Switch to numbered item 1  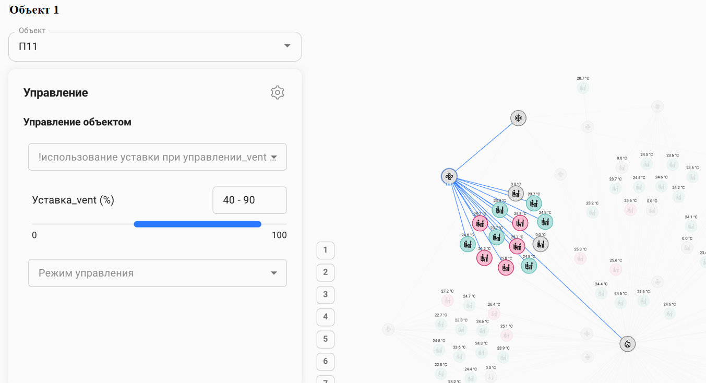pyautogui.click(x=325, y=250)
